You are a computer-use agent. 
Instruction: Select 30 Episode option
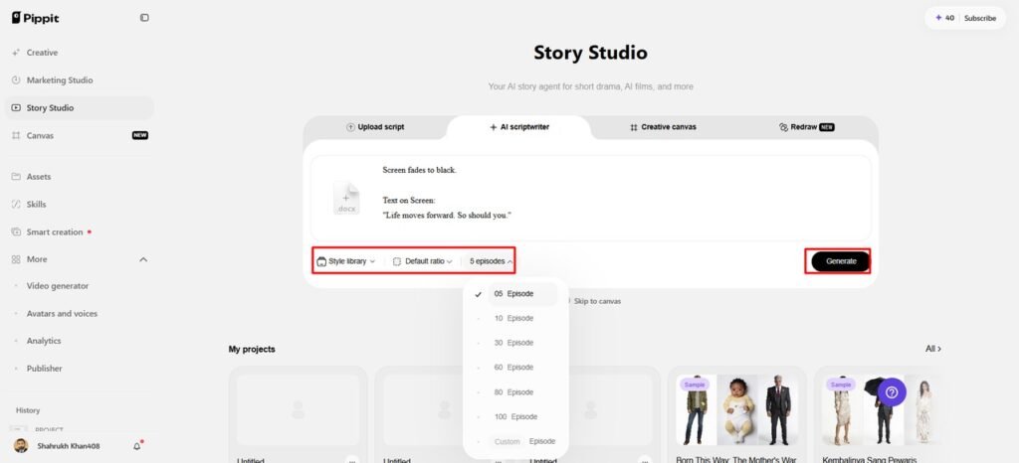pyautogui.click(x=515, y=343)
